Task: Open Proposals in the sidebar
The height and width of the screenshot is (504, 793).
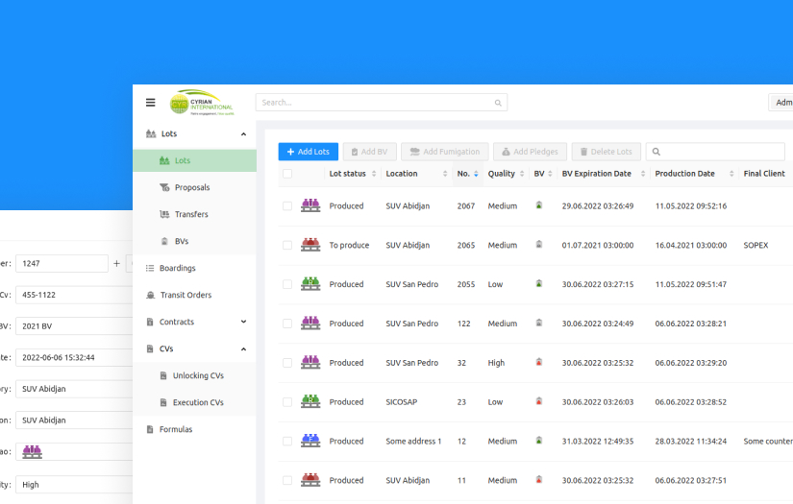Action: click(x=192, y=187)
